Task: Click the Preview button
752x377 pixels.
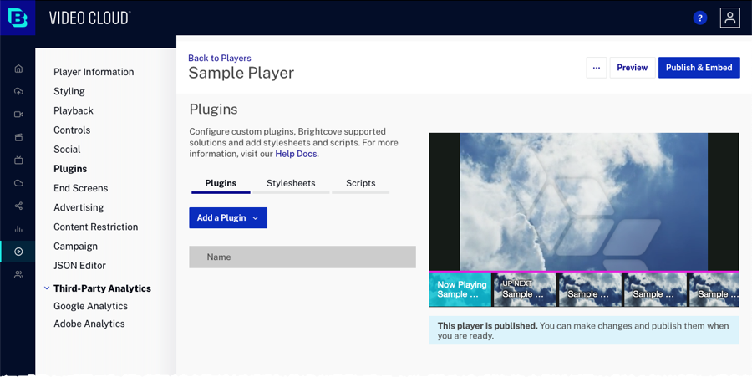Action: pyautogui.click(x=633, y=68)
